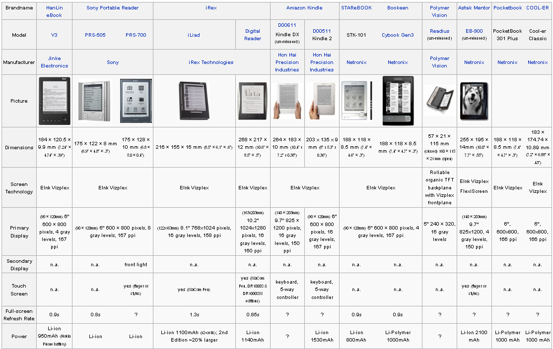553x349 pixels.
Task: Click the HanLin V3 reader picture
Action: click(x=54, y=101)
